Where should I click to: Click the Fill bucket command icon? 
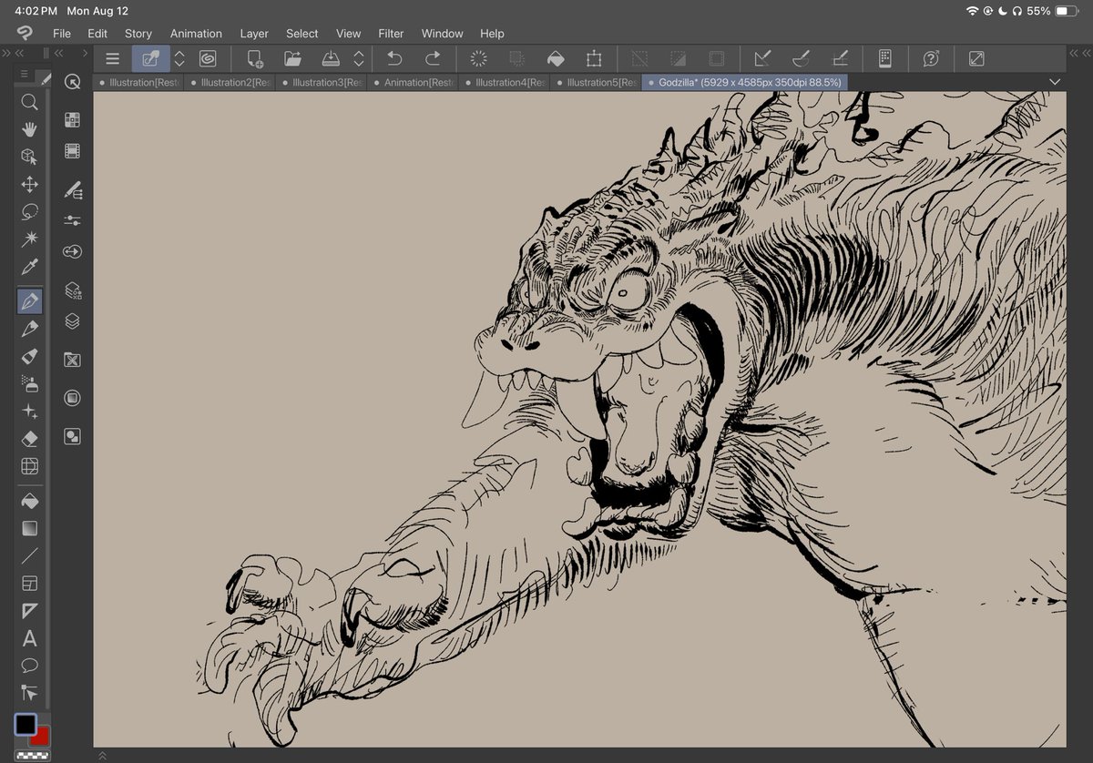pos(556,59)
